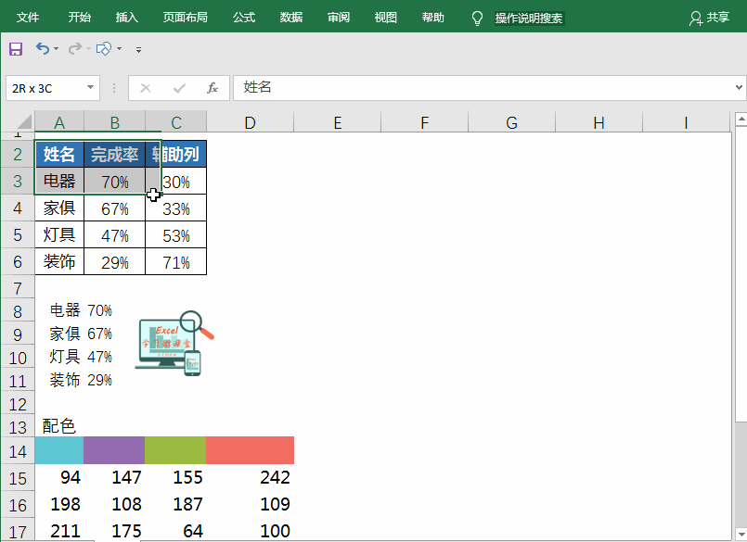Select the cell with value 211
Viewport: 747px width, 542px height.
(x=59, y=530)
